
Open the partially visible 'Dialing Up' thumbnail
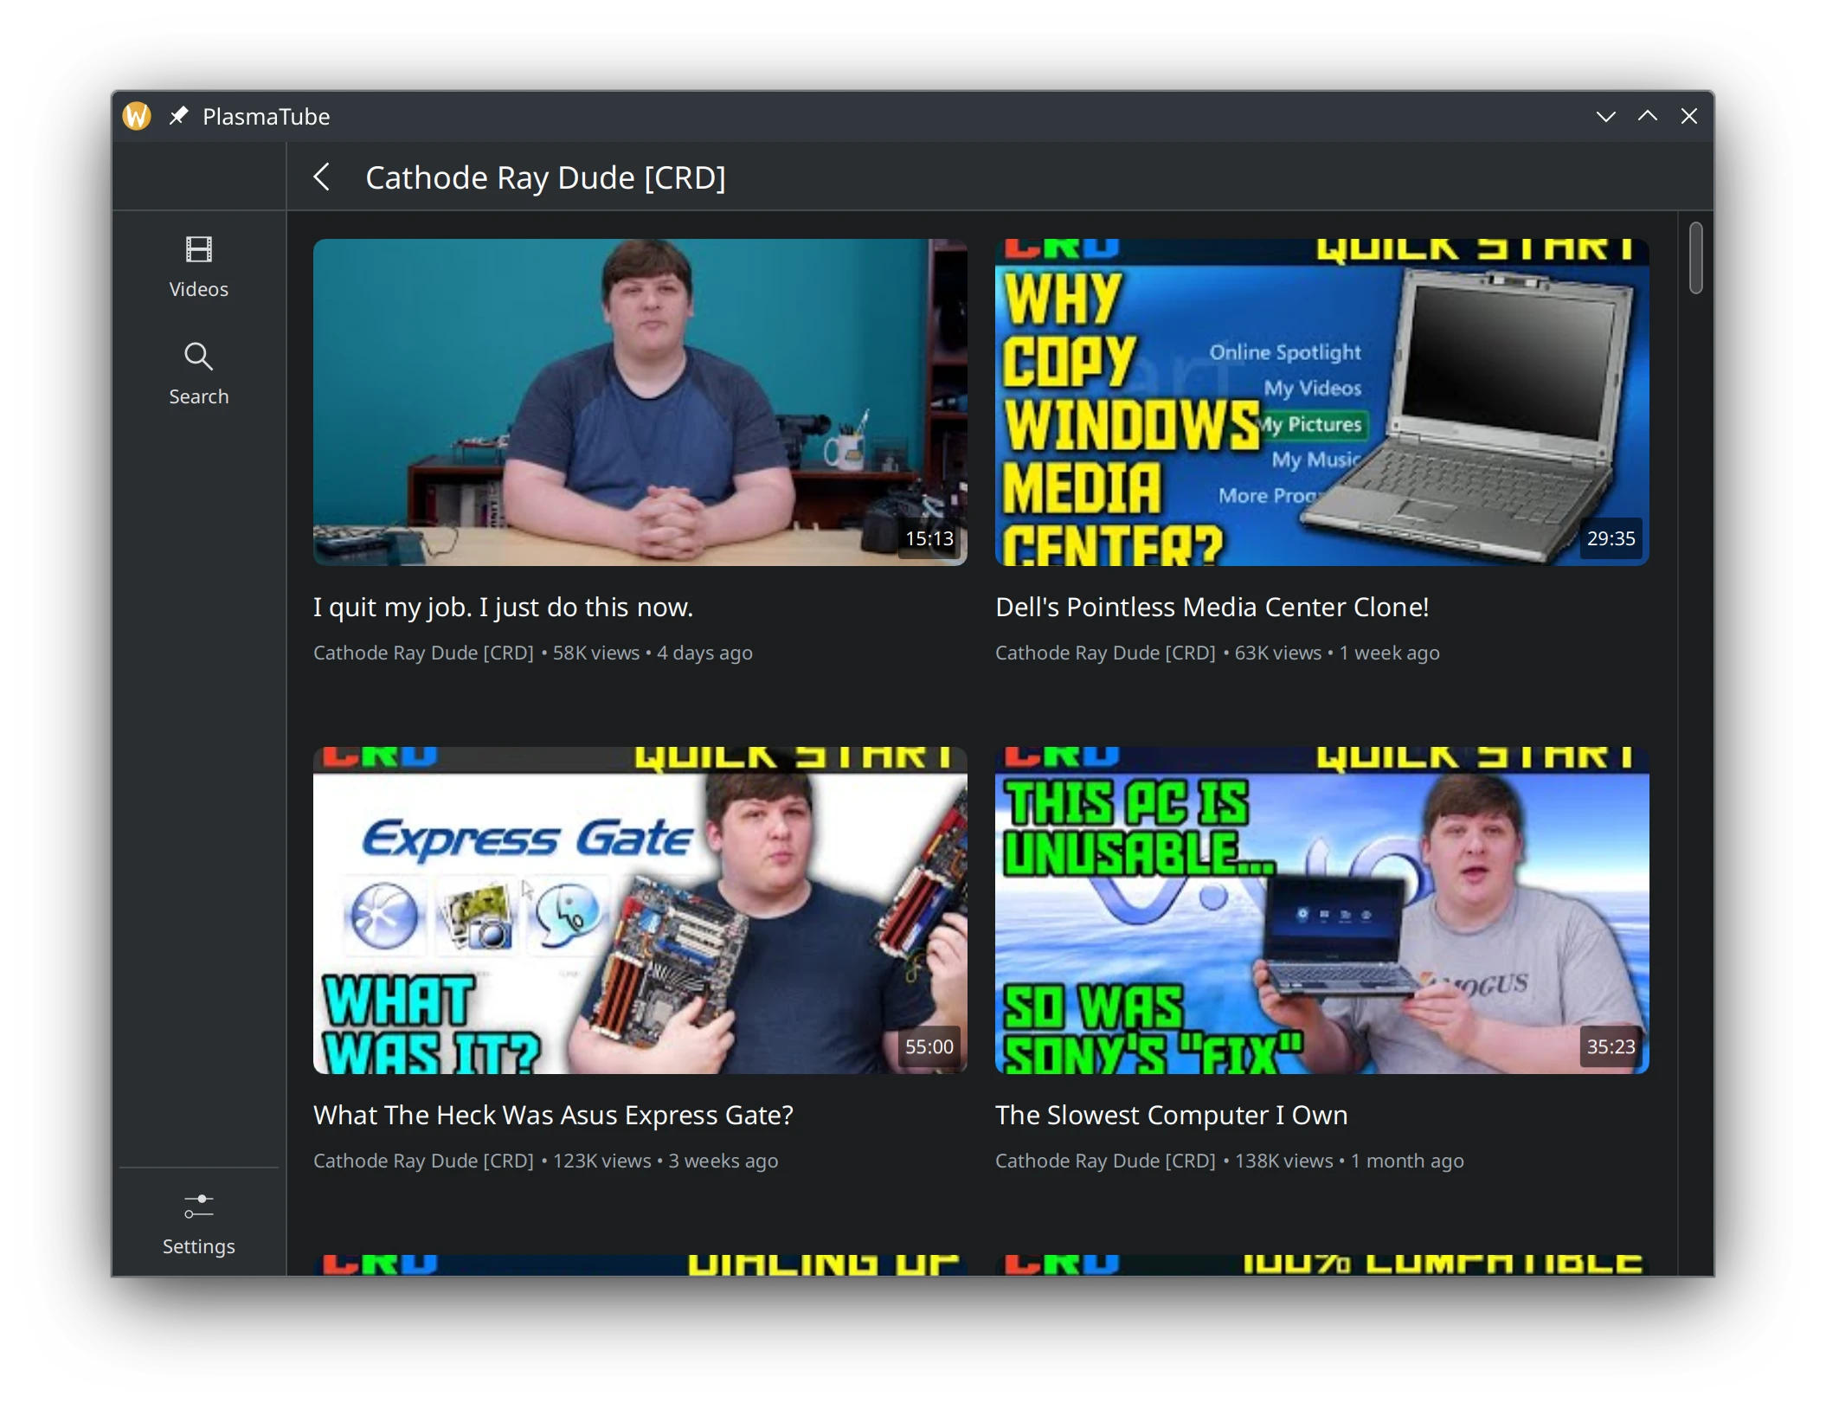click(x=640, y=1265)
